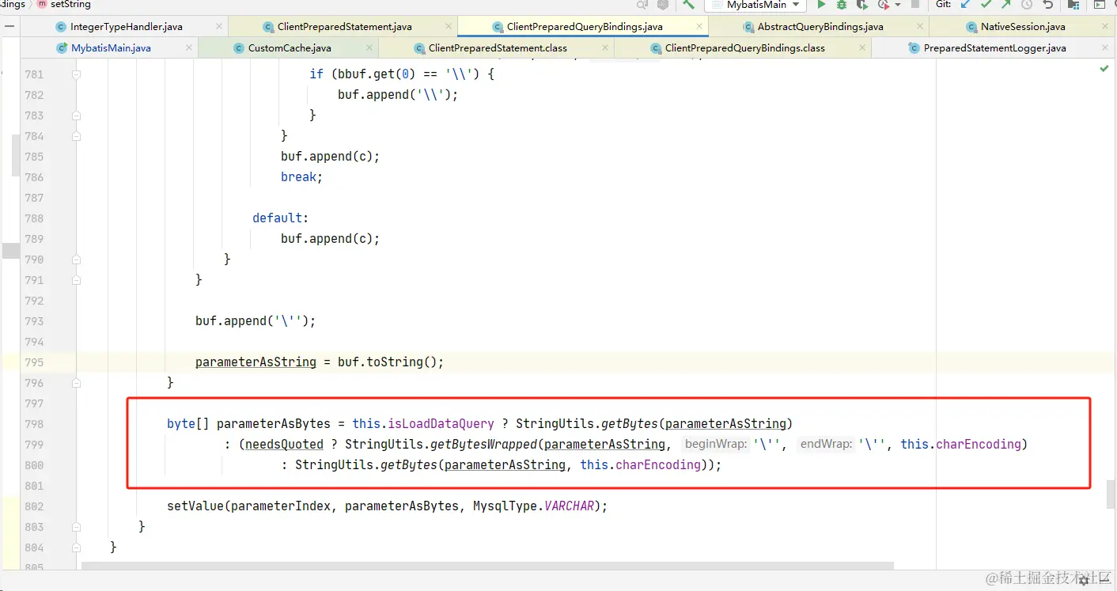Open the PreparedStatementLogger.java tab
1117x591 pixels.
[994, 47]
